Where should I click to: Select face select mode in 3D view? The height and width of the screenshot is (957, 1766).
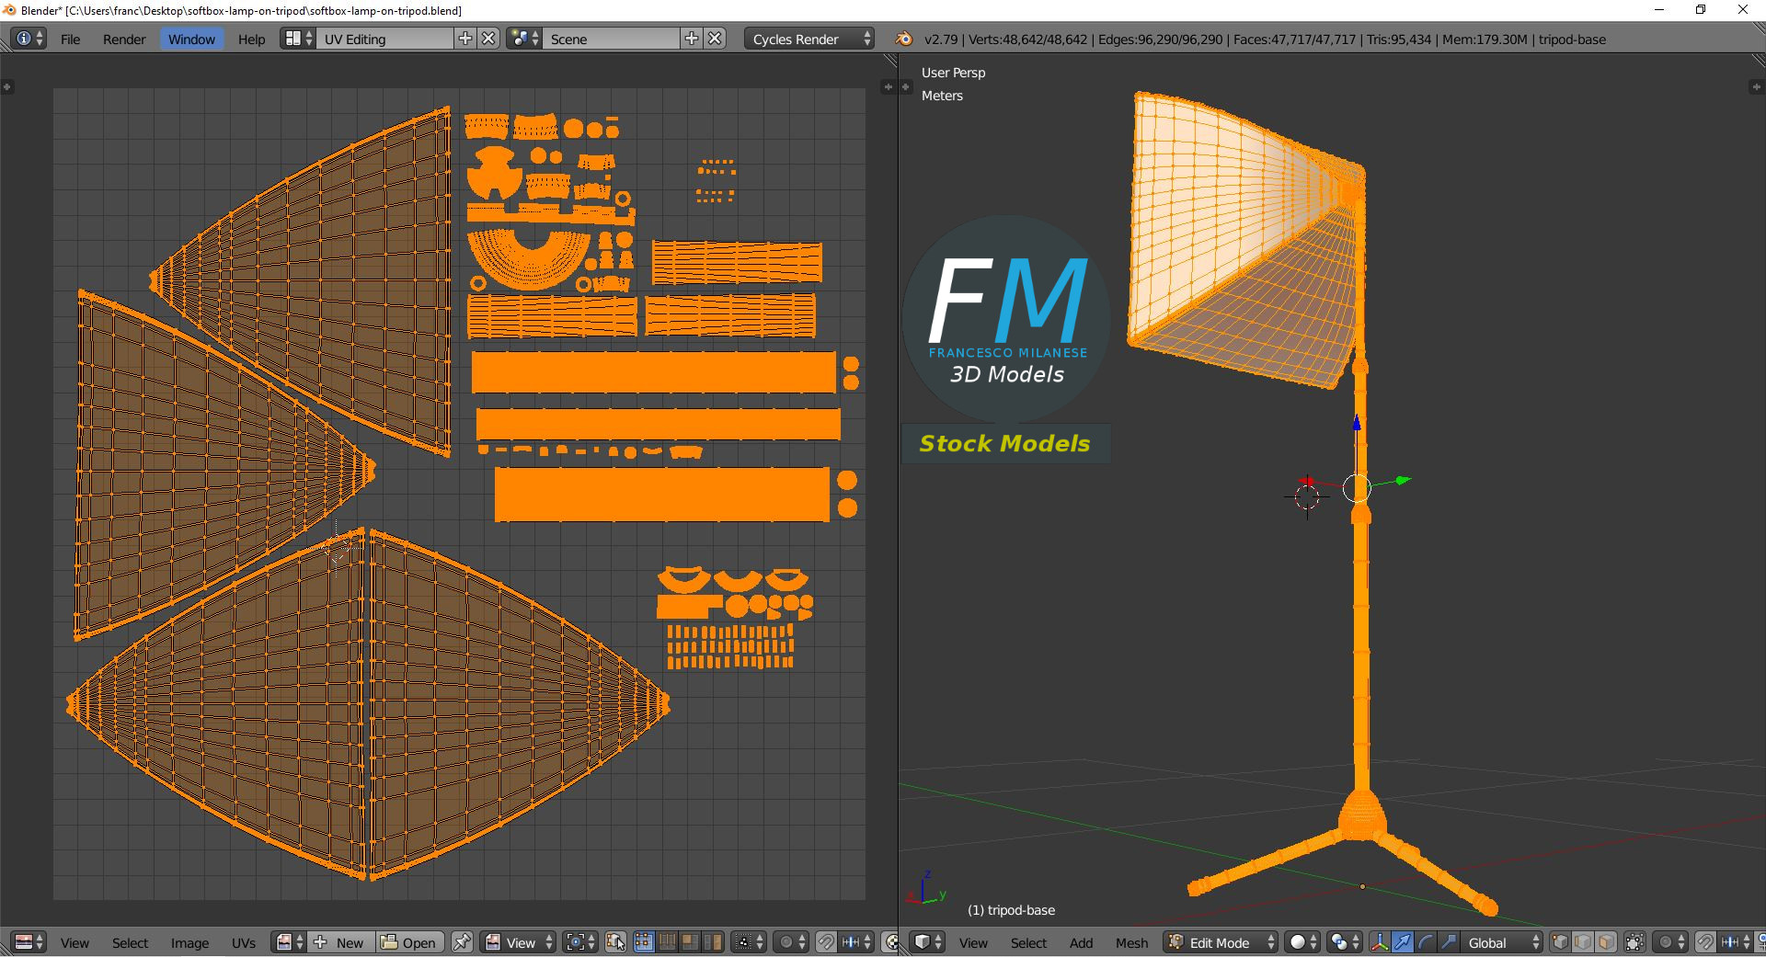coord(1606,942)
